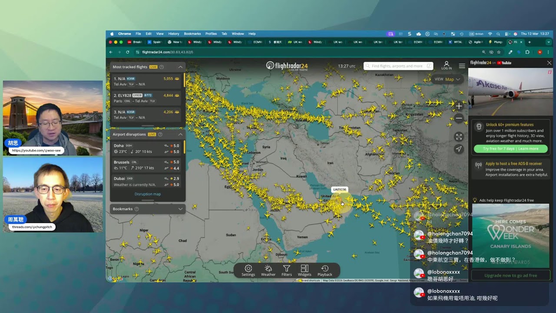Click the Airport disruptions list scrollbar
Viewport: 556px width, 313px height.
(185, 147)
